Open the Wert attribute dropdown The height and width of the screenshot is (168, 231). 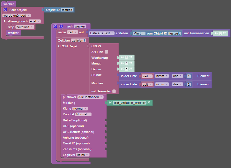point(139,33)
